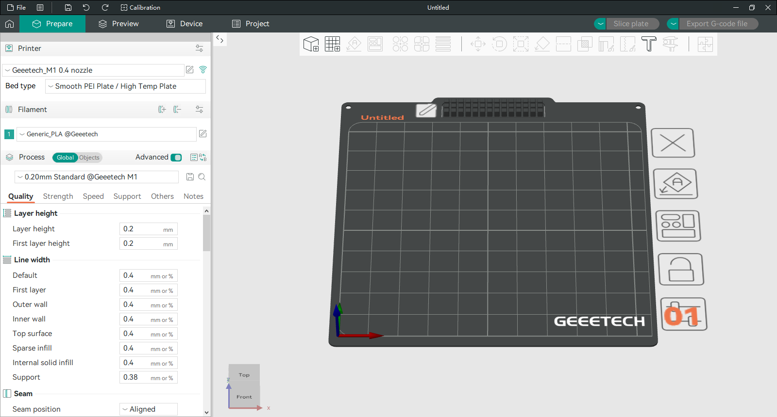This screenshot has width=777, height=417.
Task: Click the Support line width field
Action: [x=149, y=377]
